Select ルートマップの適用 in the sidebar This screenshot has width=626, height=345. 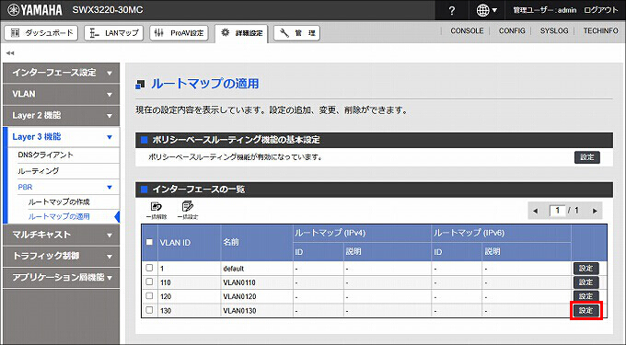pyautogui.click(x=59, y=216)
